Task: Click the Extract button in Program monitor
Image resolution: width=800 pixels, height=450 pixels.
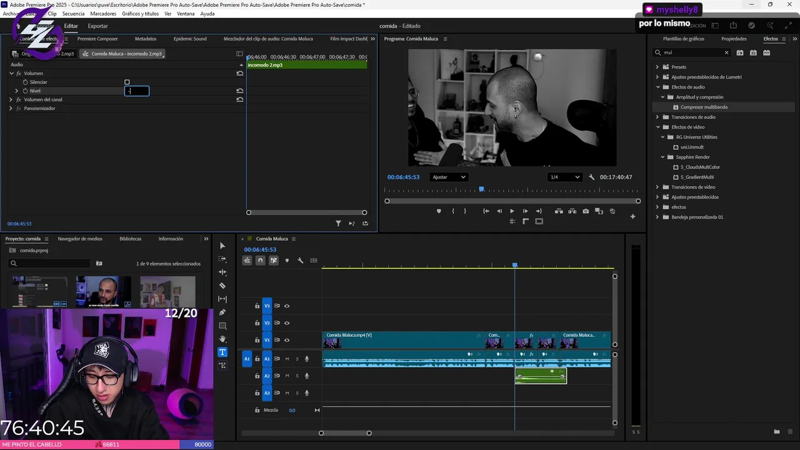Action: click(572, 211)
